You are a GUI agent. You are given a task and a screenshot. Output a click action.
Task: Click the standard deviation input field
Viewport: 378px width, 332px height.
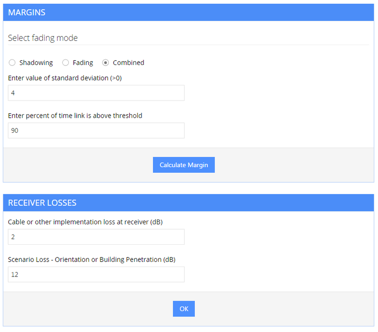(x=96, y=93)
